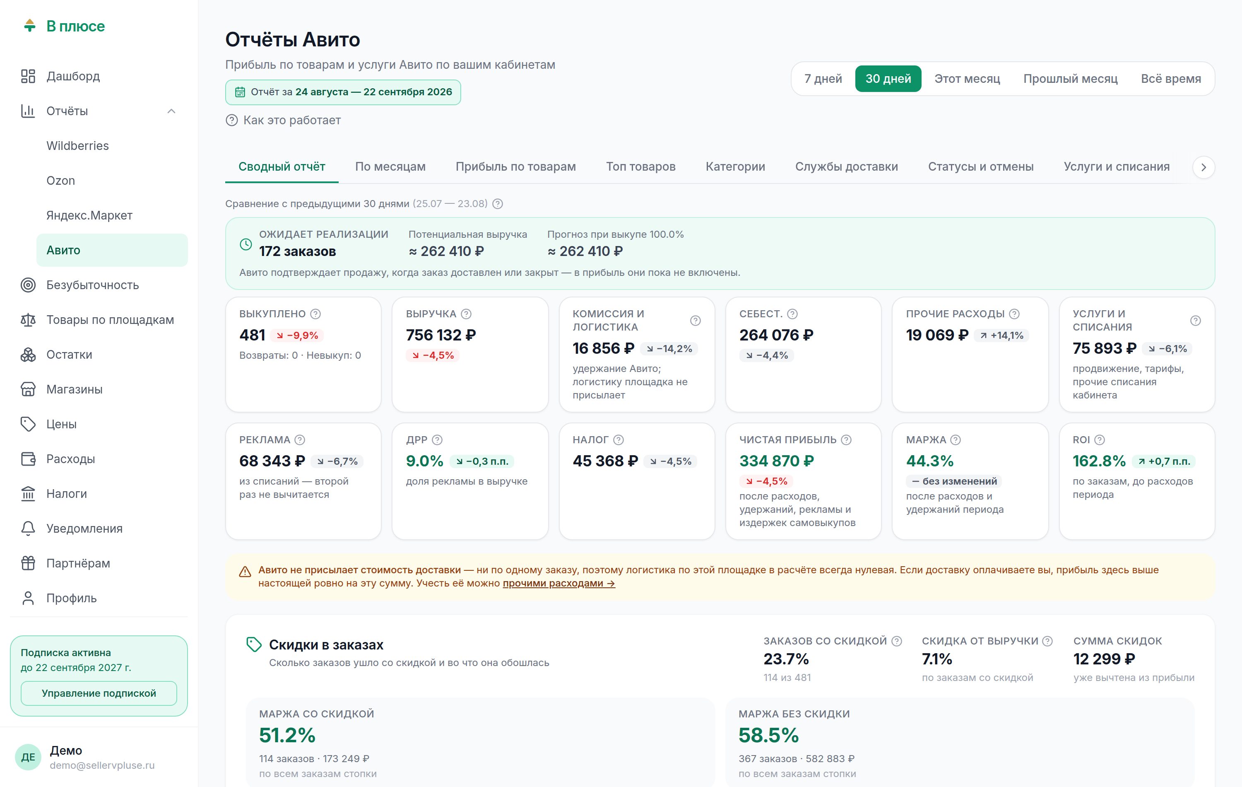Screen dimensions: 1242x787
Task: Click the Дашборд grid icon in sidebar
Action: pyautogui.click(x=28, y=76)
